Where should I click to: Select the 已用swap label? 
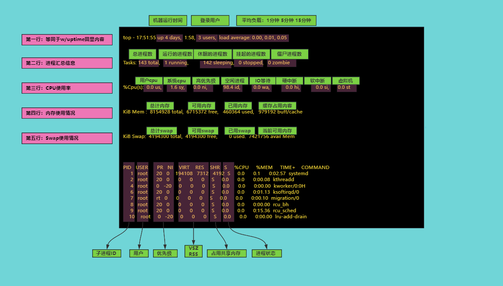click(x=240, y=131)
